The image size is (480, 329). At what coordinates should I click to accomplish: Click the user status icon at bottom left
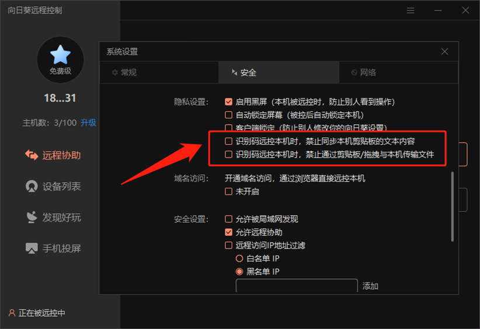12,313
